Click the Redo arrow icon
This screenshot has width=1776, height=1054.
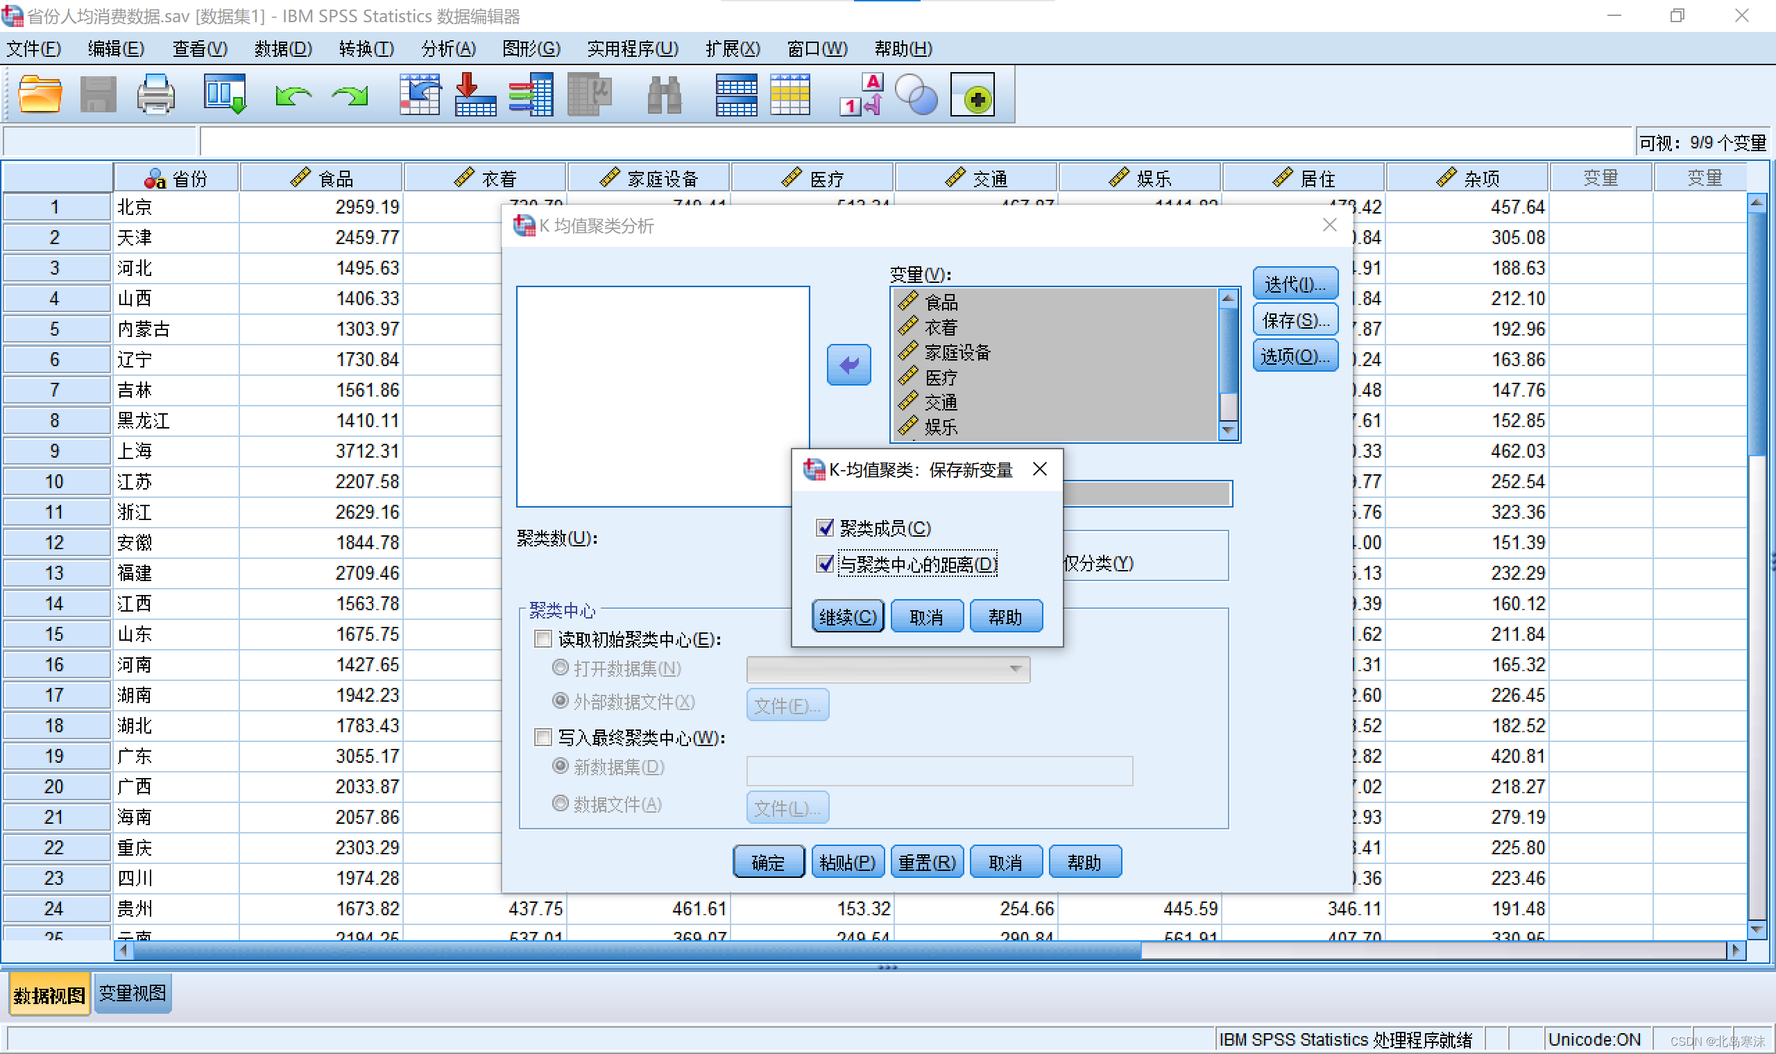point(350,96)
